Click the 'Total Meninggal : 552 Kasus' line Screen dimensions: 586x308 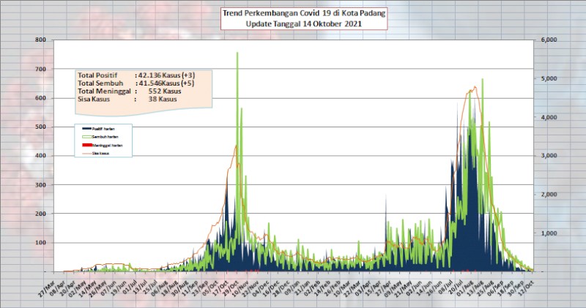pos(130,91)
